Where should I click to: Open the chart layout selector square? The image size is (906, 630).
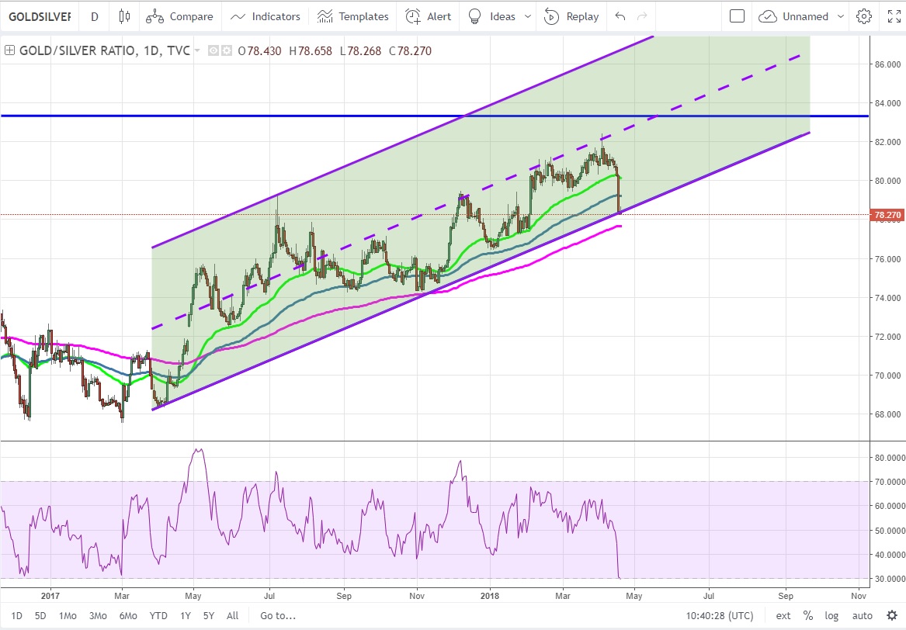[x=738, y=17]
